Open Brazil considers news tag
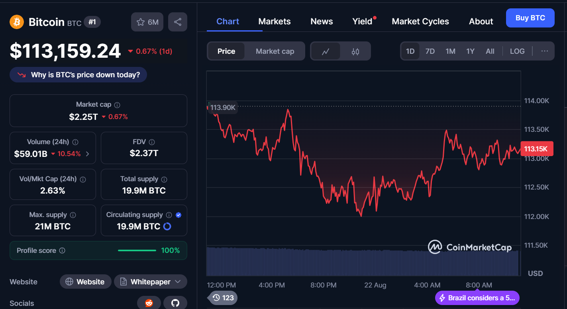567x309 pixels. coord(477,298)
